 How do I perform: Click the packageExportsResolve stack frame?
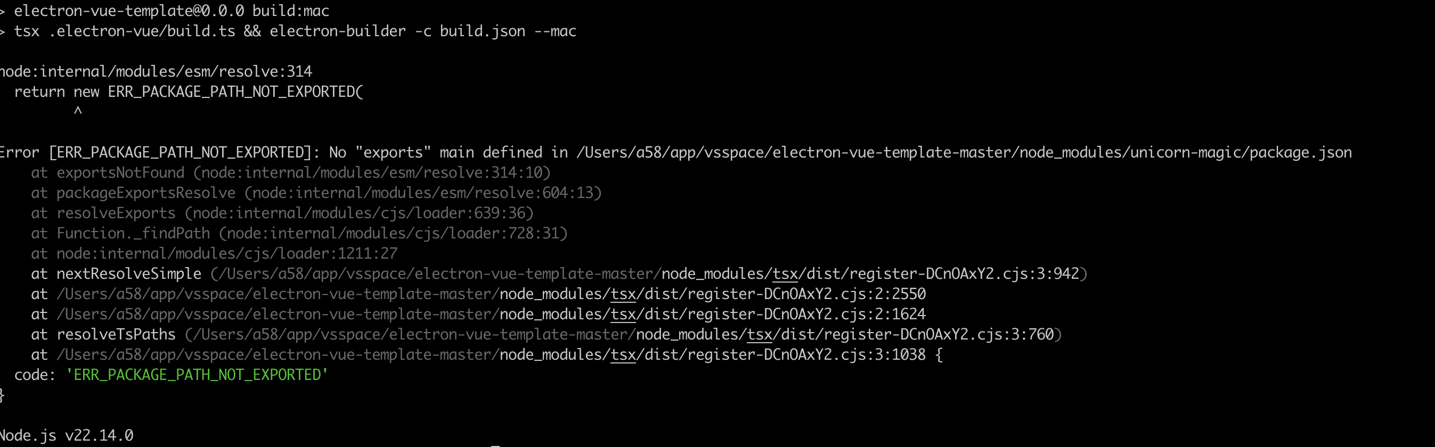[316, 193]
